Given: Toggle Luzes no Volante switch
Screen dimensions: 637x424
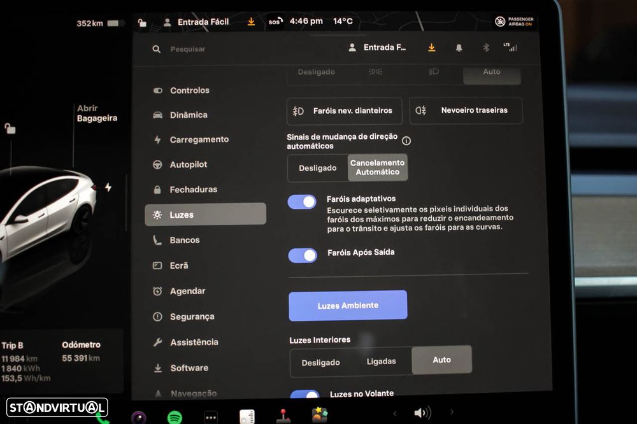Looking at the screenshot, I should (305, 395).
